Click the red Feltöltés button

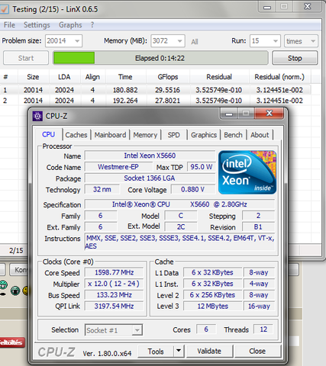12,342
